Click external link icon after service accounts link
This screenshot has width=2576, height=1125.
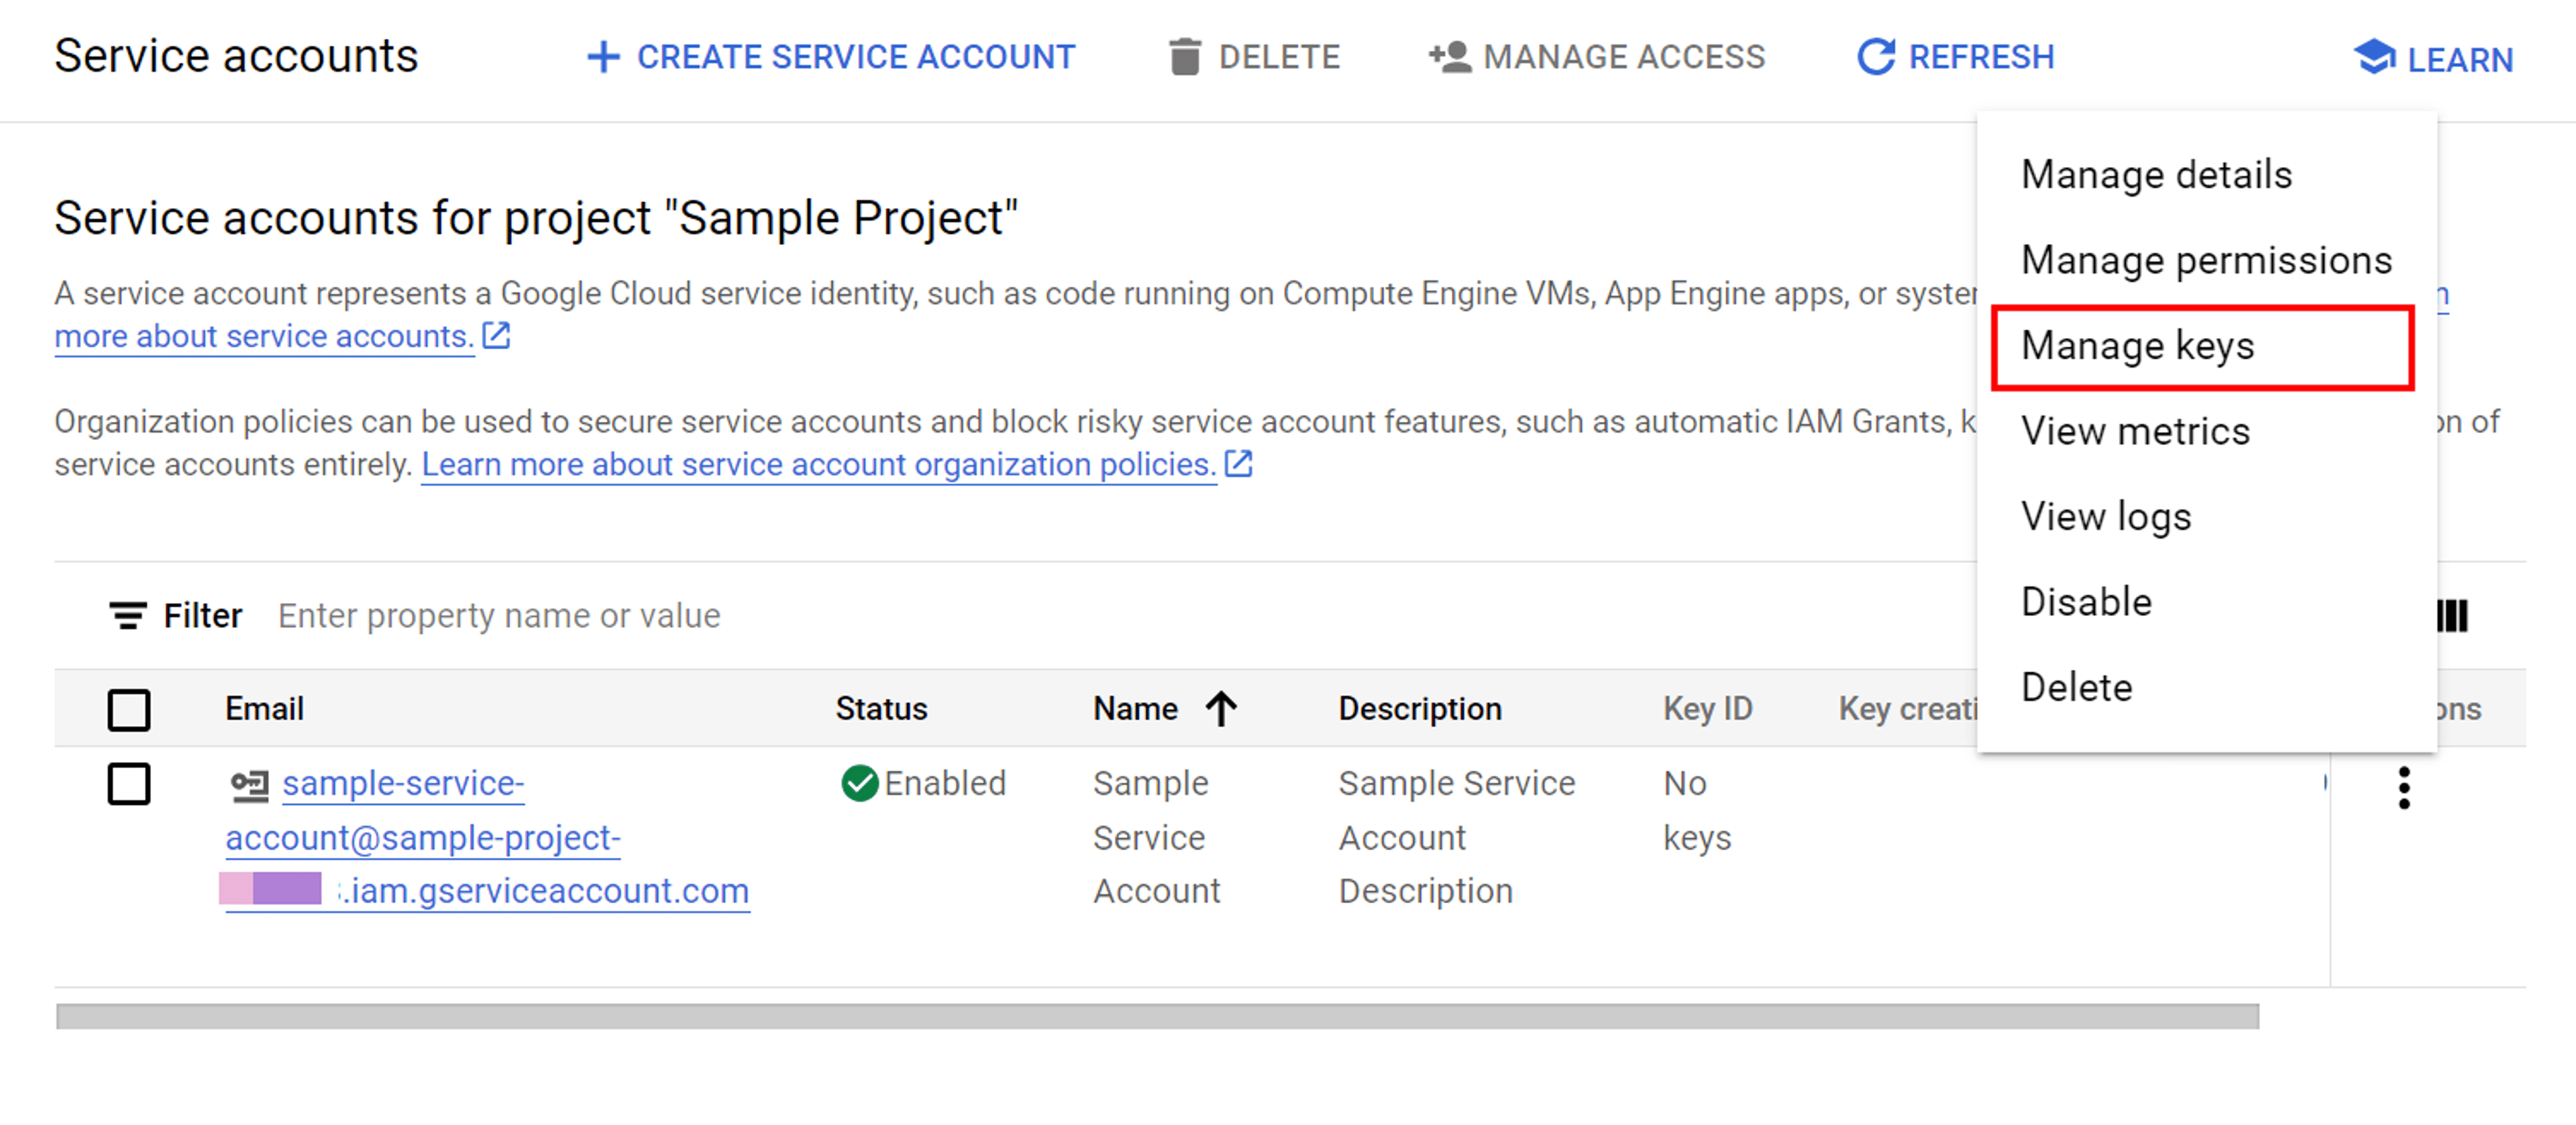[497, 335]
